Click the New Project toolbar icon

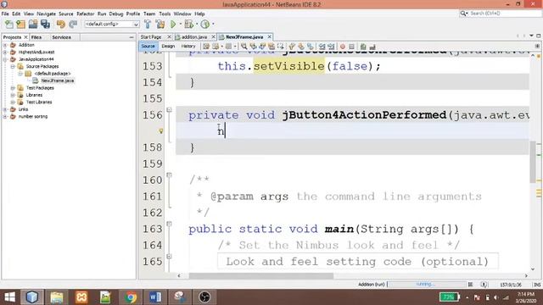click(20, 25)
